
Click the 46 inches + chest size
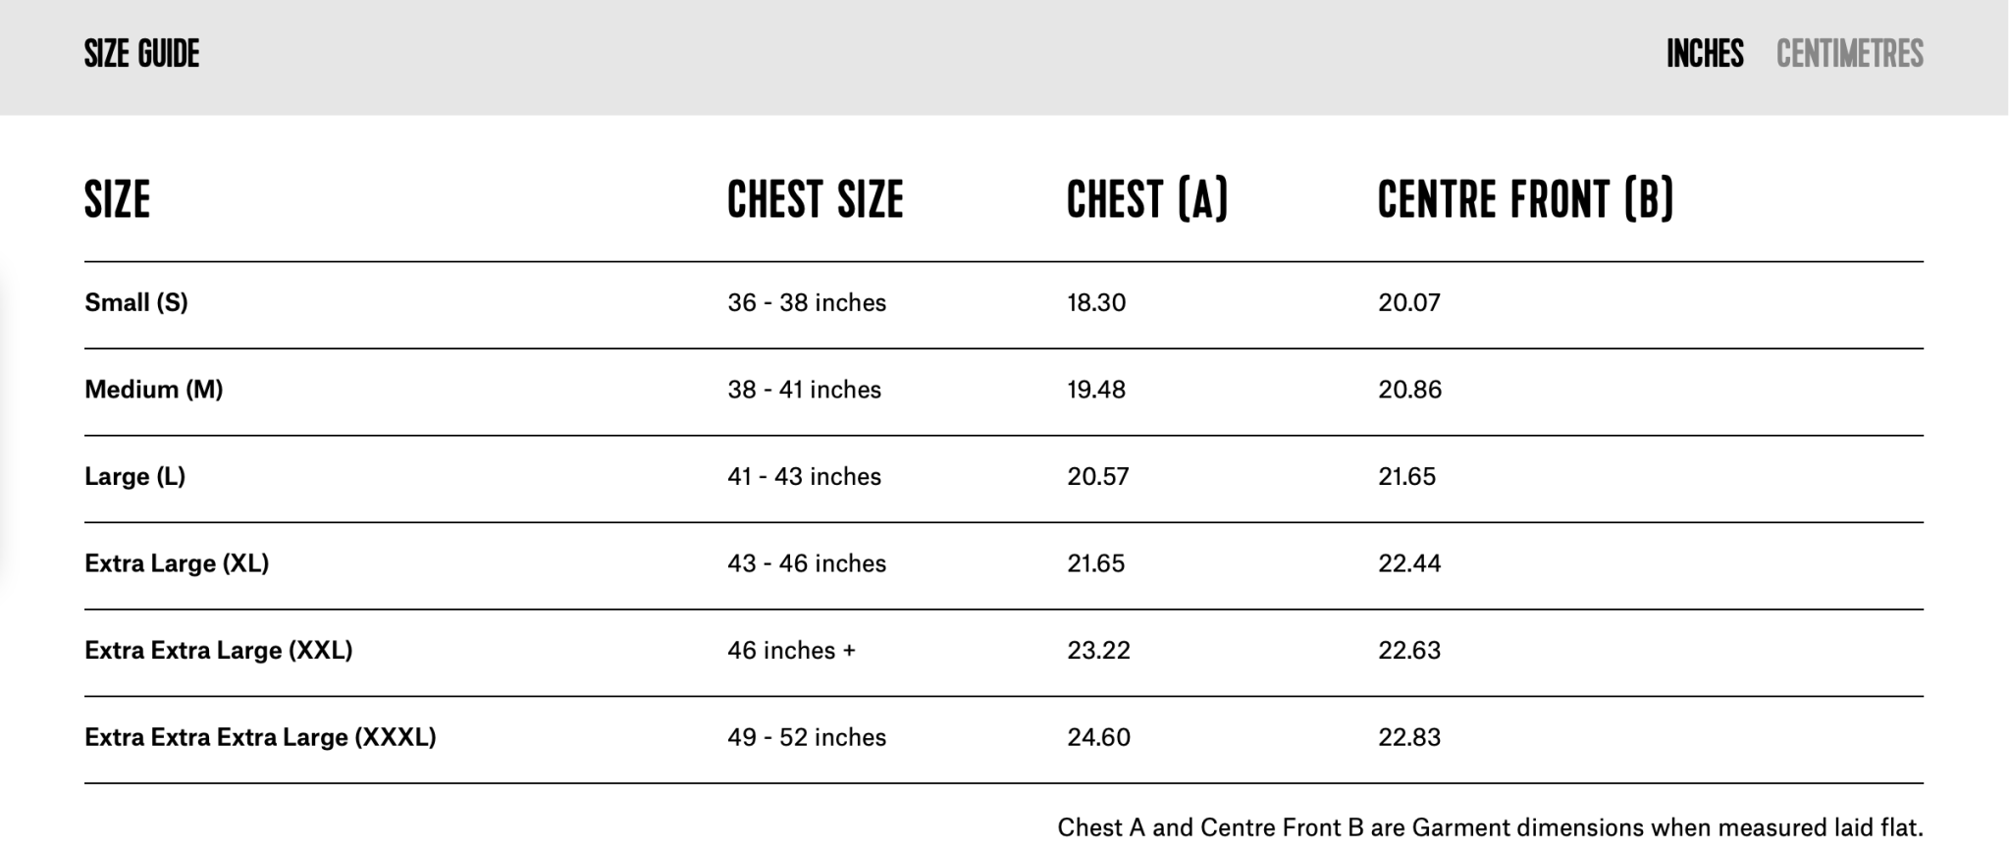791,651
